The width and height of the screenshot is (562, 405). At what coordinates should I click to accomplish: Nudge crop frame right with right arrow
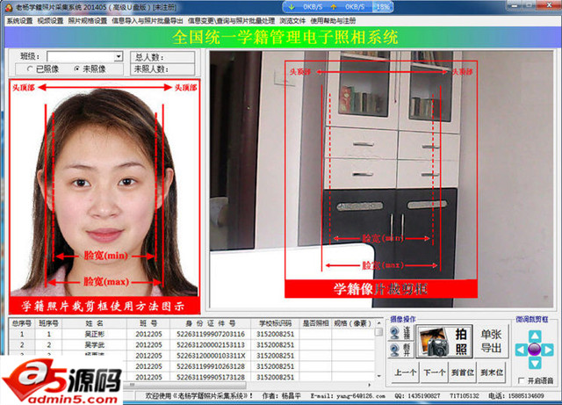click(x=549, y=350)
